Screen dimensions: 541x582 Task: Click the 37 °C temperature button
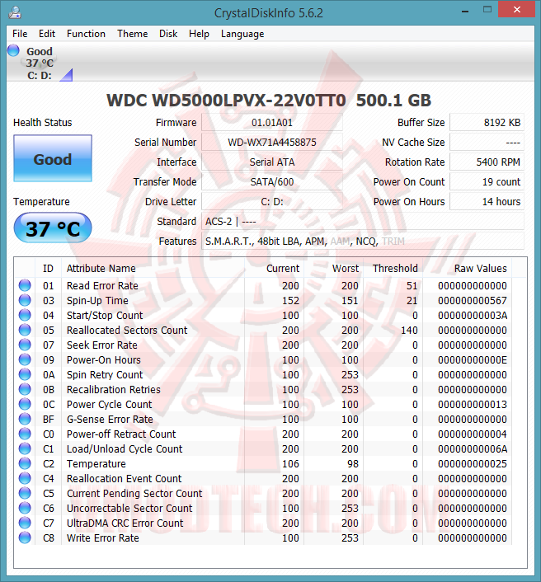[53, 228]
